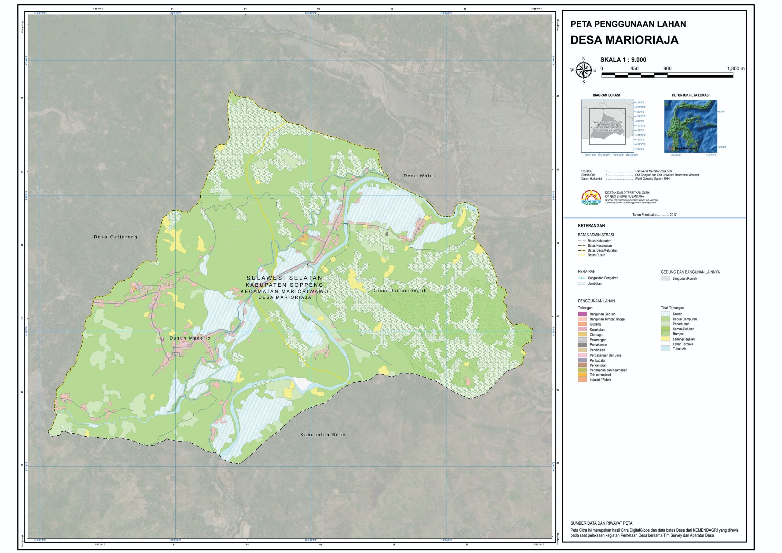Click the Batas Dusun yellow line symbol
This screenshot has height=553, width=782.
point(582,255)
